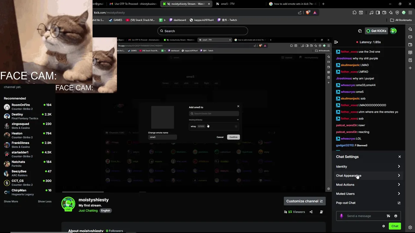The height and width of the screenshot is (233, 415).
Task: Switch to Use OTP To Proceed tab
Action: point(133,4)
